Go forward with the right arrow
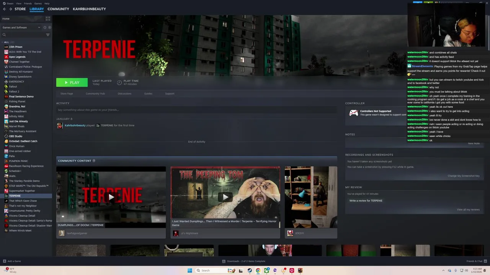The height and width of the screenshot is (275, 490). click(10, 9)
